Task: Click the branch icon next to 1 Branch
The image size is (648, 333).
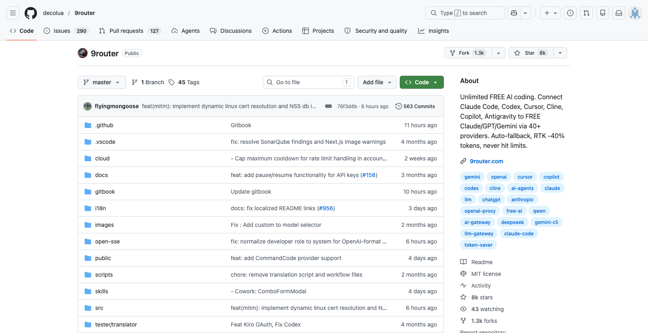Action: (x=134, y=82)
